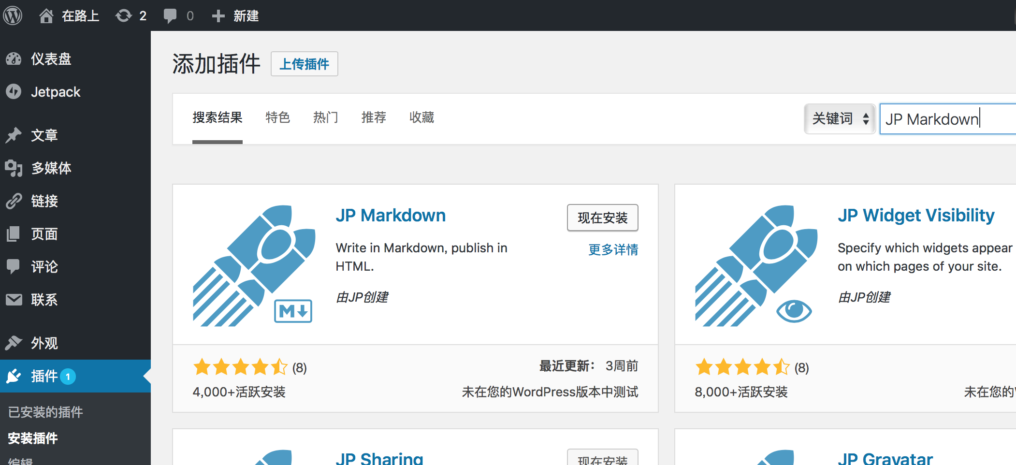Screen dimensions: 1016x465
Task: Click the 仪表盘 dashboard gauge icon
Action: (x=14, y=59)
